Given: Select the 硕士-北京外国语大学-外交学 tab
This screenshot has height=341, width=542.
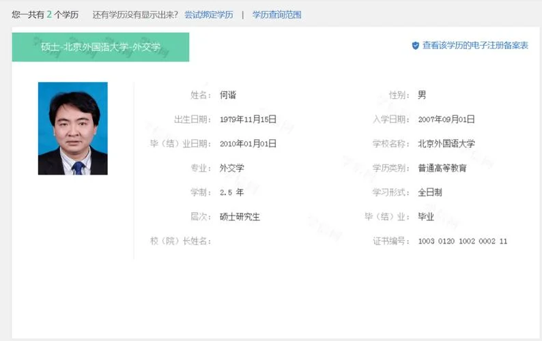Looking at the screenshot, I should (x=100, y=47).
